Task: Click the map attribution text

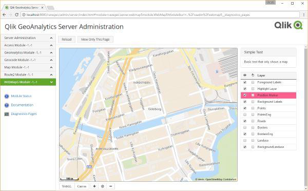Action: point(216,179)
